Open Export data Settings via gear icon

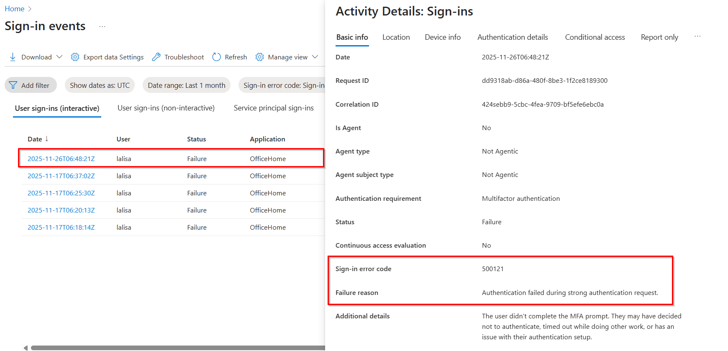pyautogui.click(x=75, y=57)
